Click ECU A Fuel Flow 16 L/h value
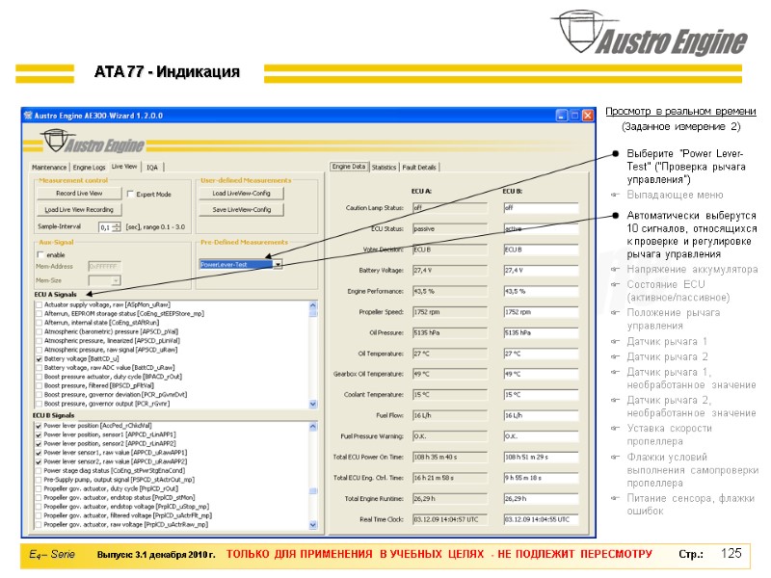The width and height of the screenshot is (771, 578). pos(450,416)
